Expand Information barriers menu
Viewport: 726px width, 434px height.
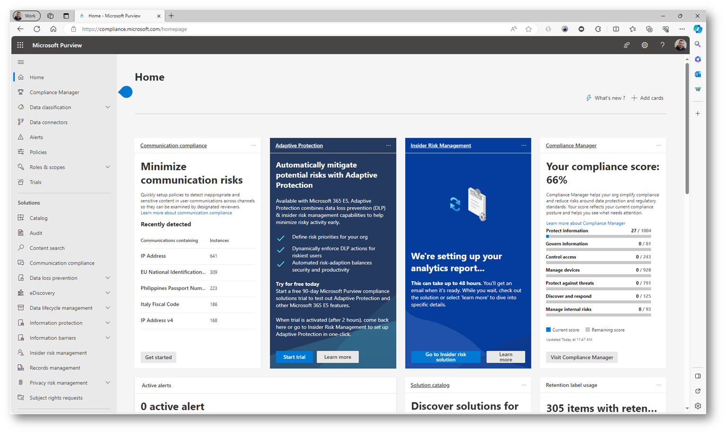pos(108,338)
